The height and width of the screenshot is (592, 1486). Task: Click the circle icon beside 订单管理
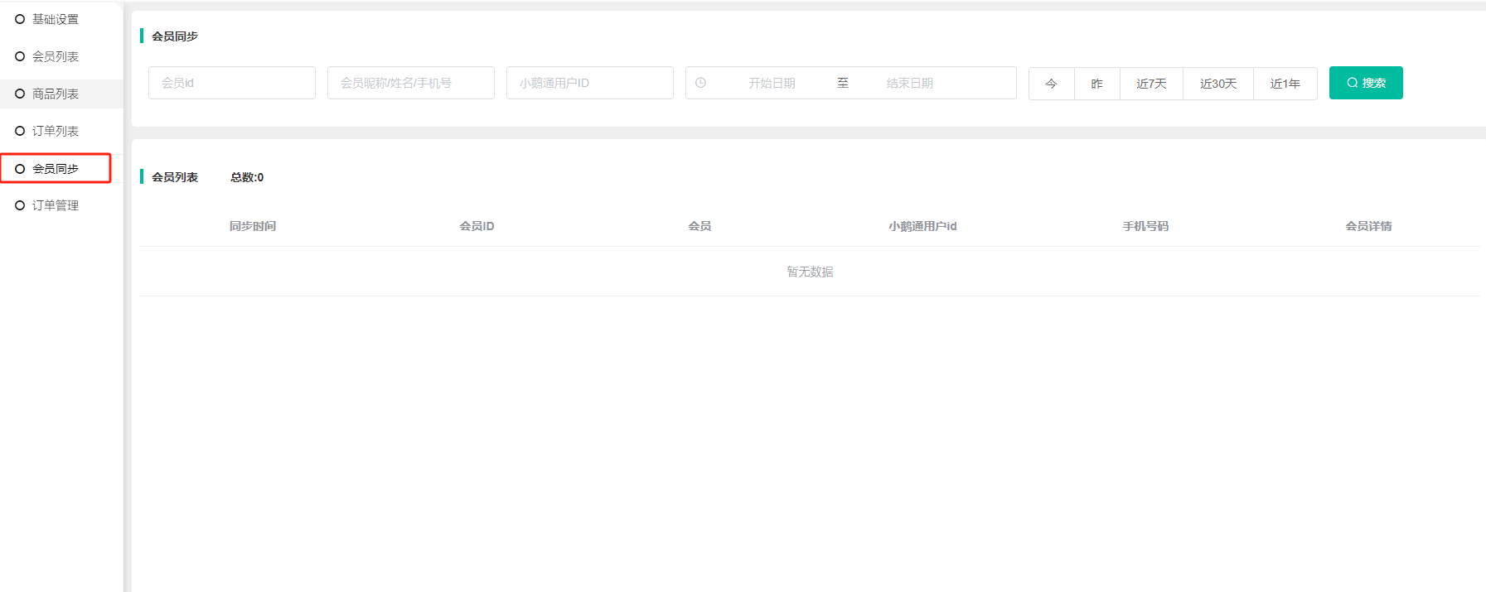coord(20,205)
